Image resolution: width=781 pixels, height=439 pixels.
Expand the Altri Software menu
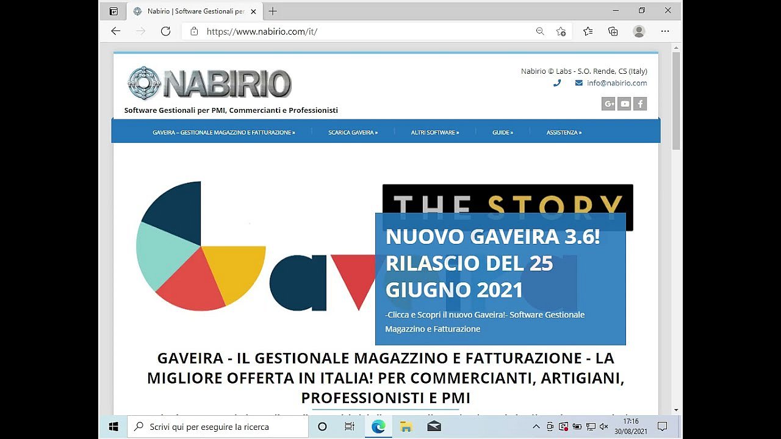(x=434, y=132)
